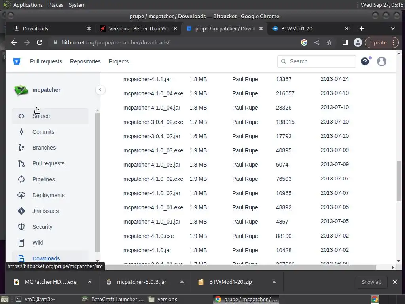Reload the page

pyautogui.click(x=40, y=42)
